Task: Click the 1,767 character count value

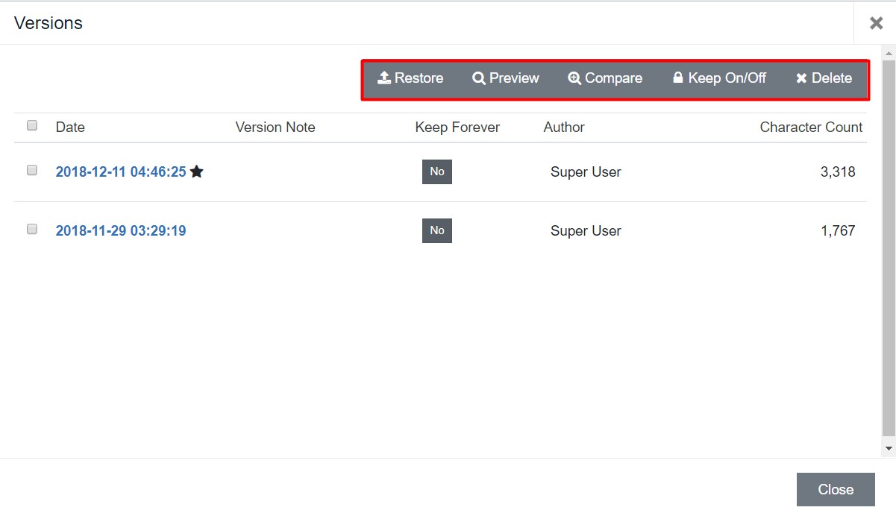Action: pos(838,230)
